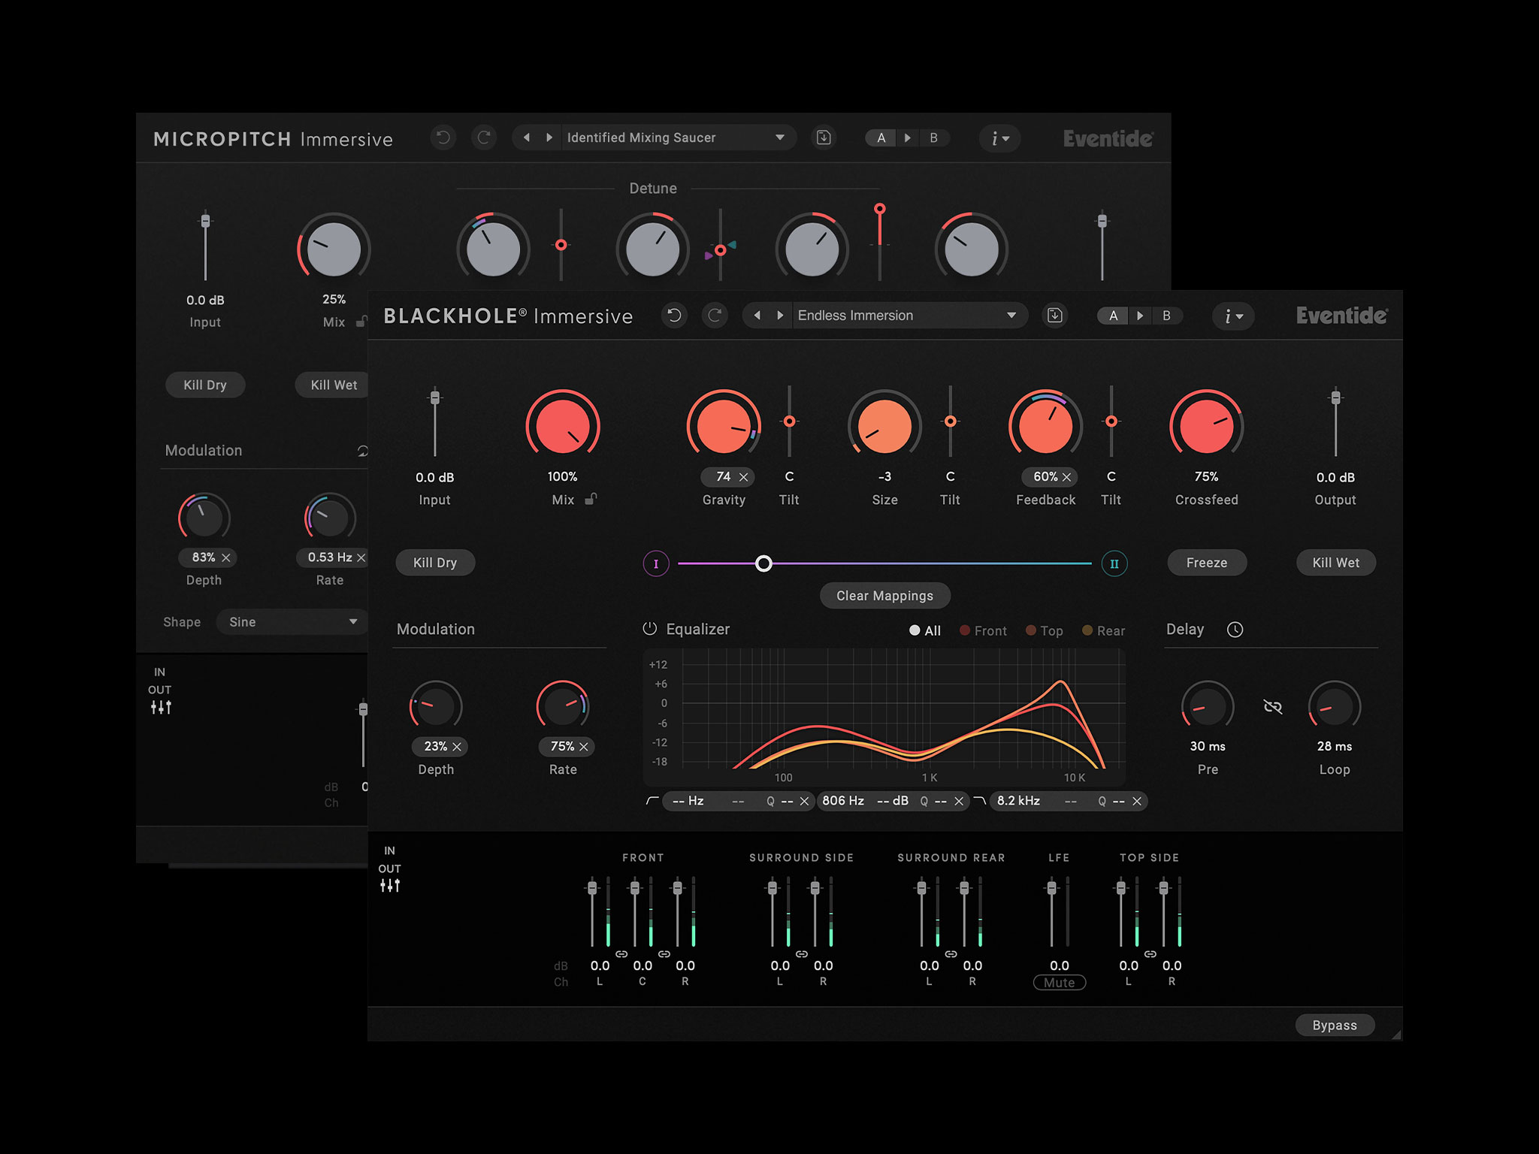The height and width of the screenshot is (1154, 1539).
Task: Toggle the Freeze button
Action: coord(1207,563)
